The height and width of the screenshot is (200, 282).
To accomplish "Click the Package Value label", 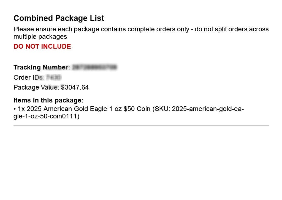I will tap(36, 87).
